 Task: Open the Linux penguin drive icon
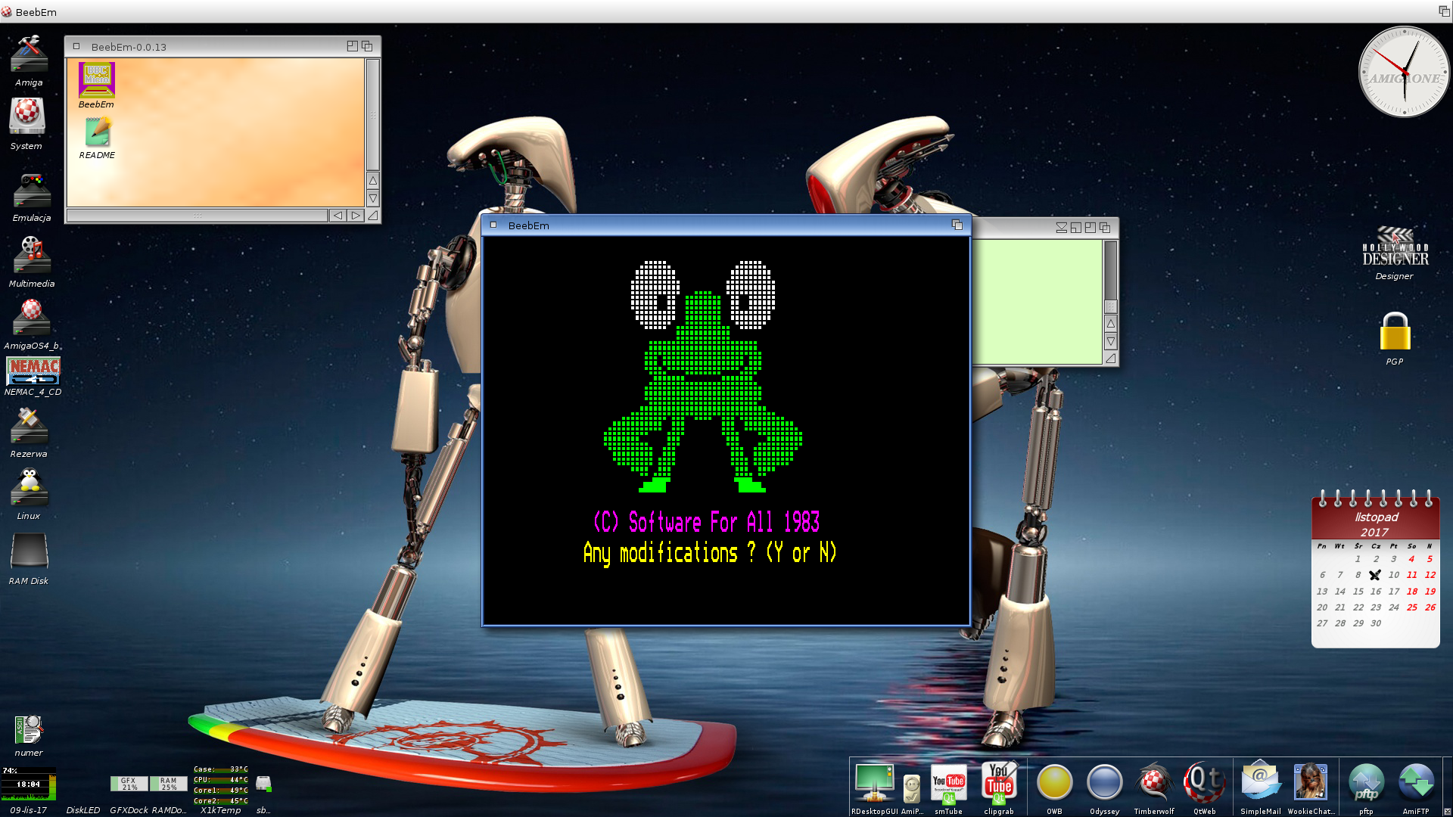tap(29, 488)
